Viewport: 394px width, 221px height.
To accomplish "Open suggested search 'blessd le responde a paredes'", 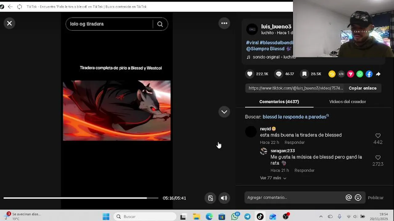I will pyautogui.click(x=295, y=117).
